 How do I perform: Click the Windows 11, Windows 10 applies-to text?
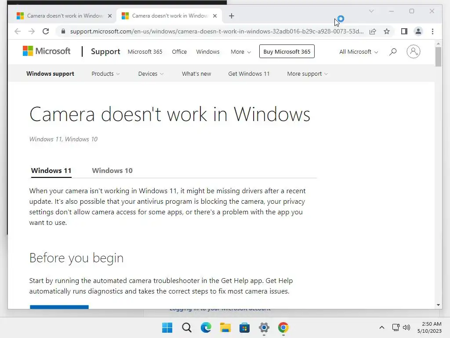pyautogui.click(x=63, y=139)
